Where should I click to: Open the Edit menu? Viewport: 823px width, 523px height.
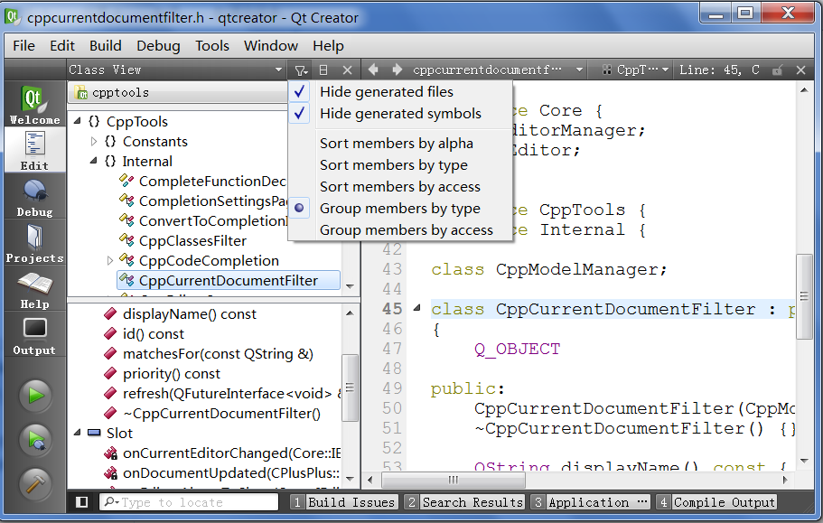62,46
